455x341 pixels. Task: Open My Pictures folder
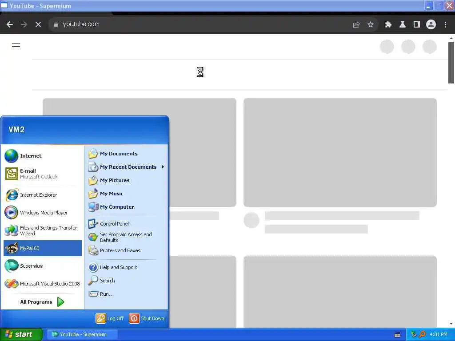127,180
